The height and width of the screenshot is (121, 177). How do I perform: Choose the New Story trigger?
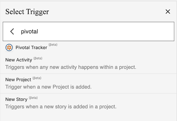pyautogui.click(x=88, y=103)
